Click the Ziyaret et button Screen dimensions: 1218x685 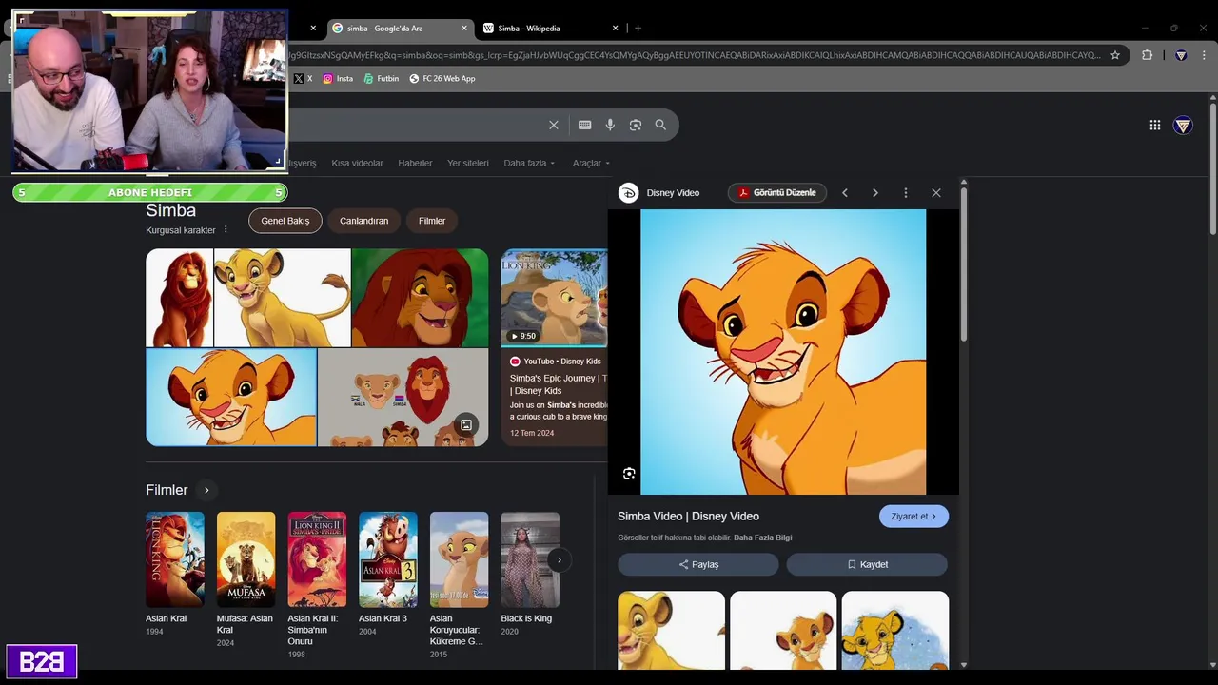(913, 517)
